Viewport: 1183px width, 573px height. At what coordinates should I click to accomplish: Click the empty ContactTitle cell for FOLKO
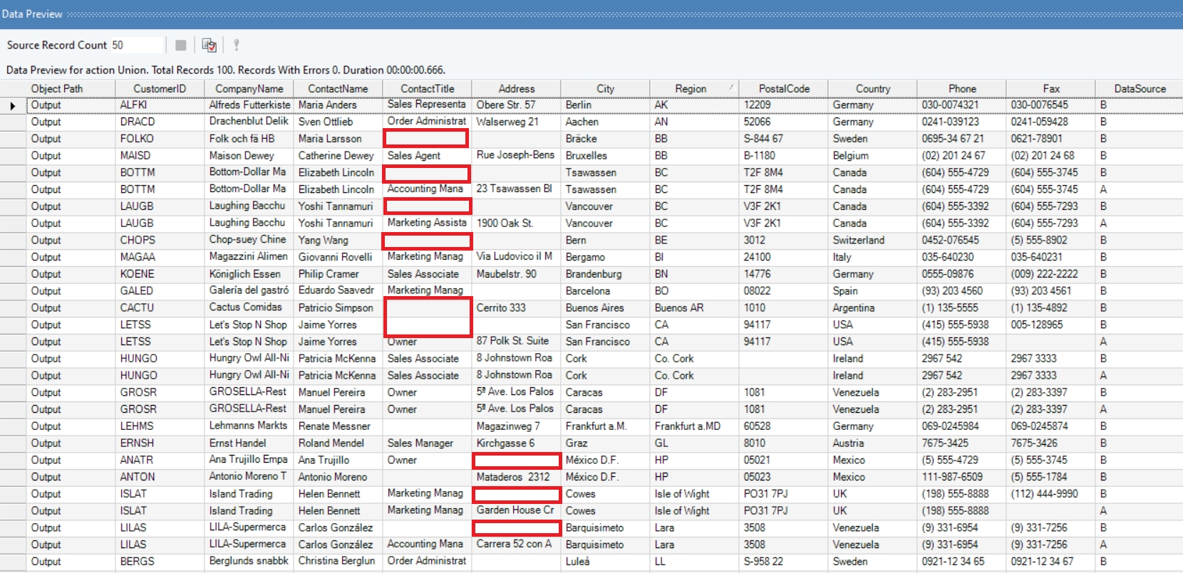pyautogui.click(x=426, y=138)
